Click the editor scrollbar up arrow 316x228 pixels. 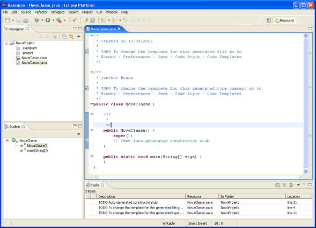click(306, 36)
